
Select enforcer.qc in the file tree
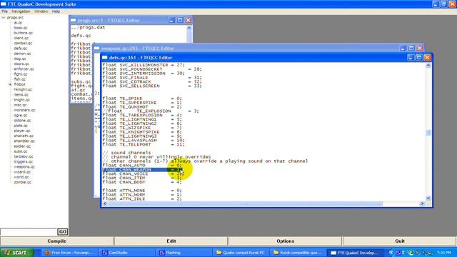coord(24,69)
